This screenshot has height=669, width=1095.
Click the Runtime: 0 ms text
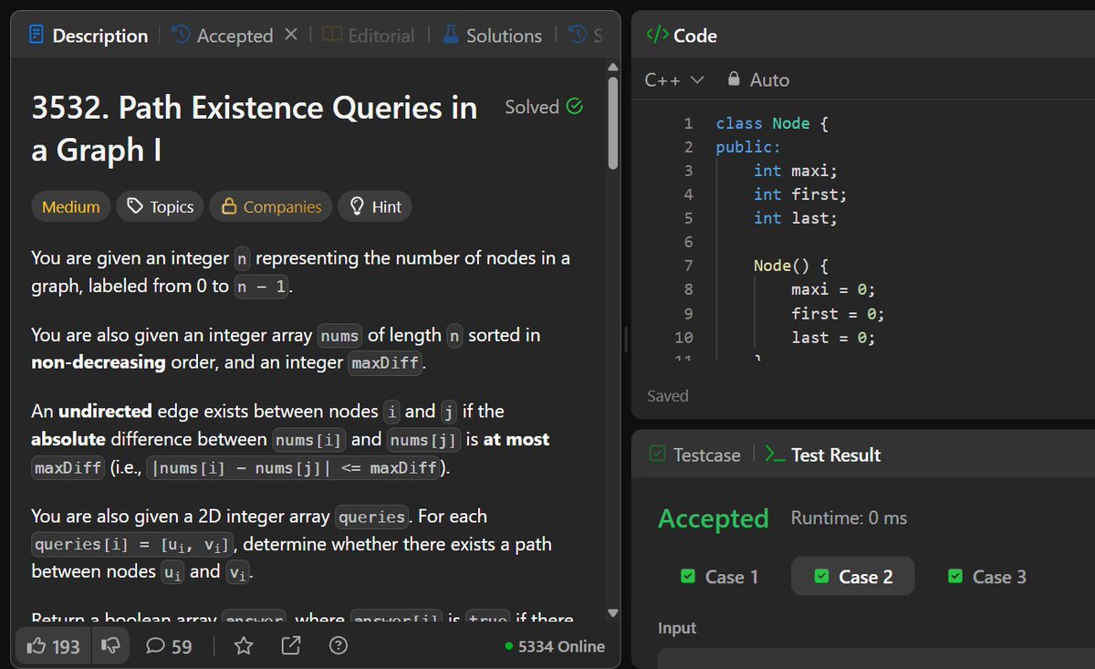pos(849,518)
